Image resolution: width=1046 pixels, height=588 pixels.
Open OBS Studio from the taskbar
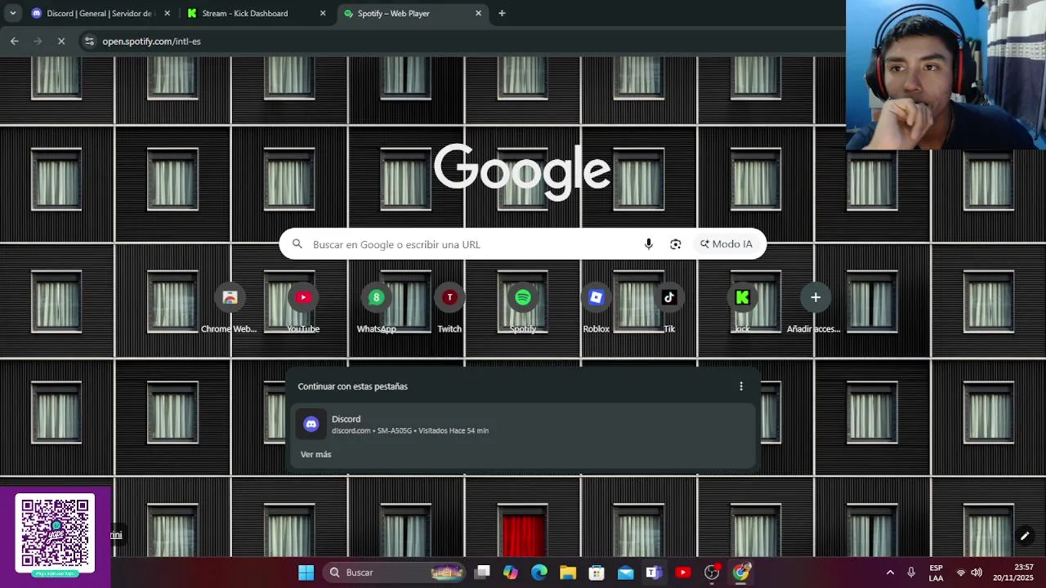click(x=712, y=572)
